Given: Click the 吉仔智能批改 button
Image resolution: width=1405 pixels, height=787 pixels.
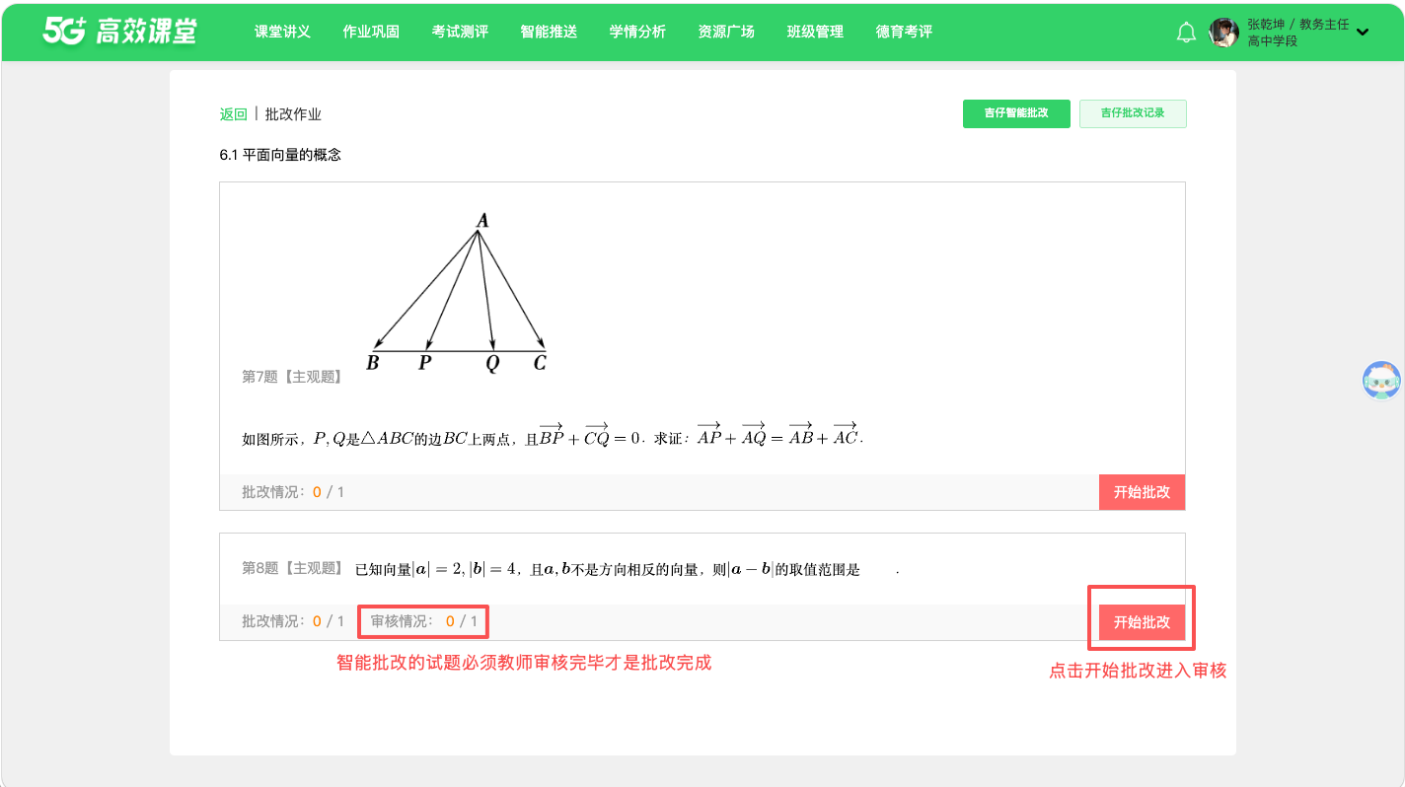Looking at the screenshot, I should 1016,113.
